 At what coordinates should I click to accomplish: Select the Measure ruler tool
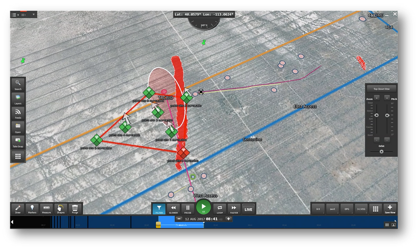[x=46, y=209]
